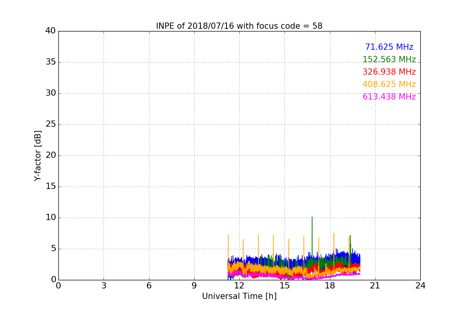Screen dimensions: 467x311
Task: Click the x-axis tick label 24
Action: pos(420,286)
